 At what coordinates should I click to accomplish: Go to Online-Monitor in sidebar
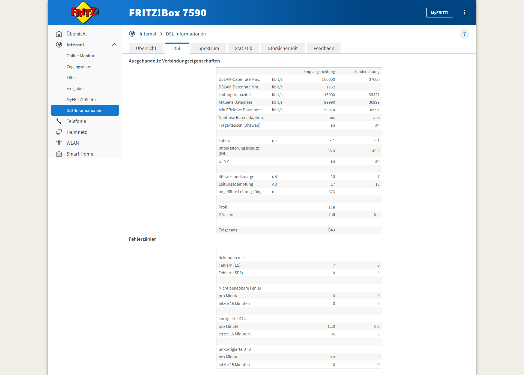click(81, 56)
